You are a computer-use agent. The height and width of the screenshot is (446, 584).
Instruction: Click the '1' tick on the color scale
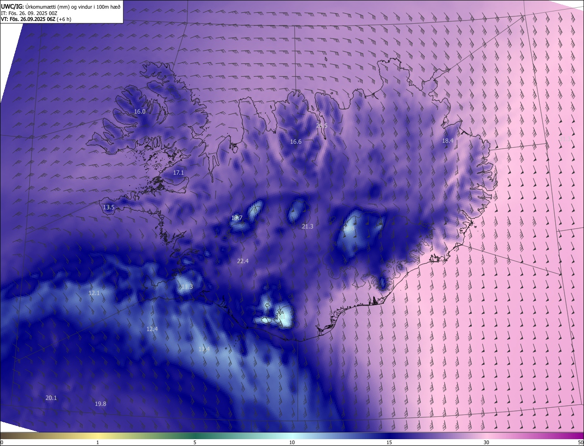coord(98,442)
